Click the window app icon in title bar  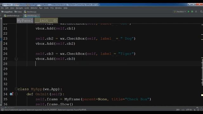pos(1,5)
